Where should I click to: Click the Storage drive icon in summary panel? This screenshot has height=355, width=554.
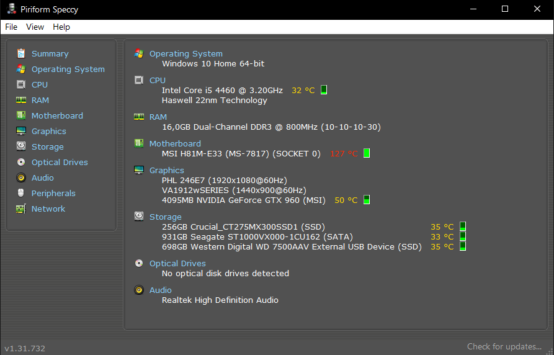point(139,217)
